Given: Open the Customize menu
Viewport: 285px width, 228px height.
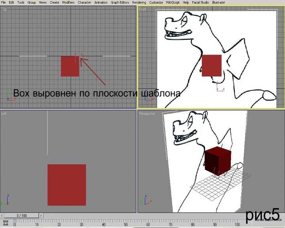Looking at the screenshot, I should point(156,2).
